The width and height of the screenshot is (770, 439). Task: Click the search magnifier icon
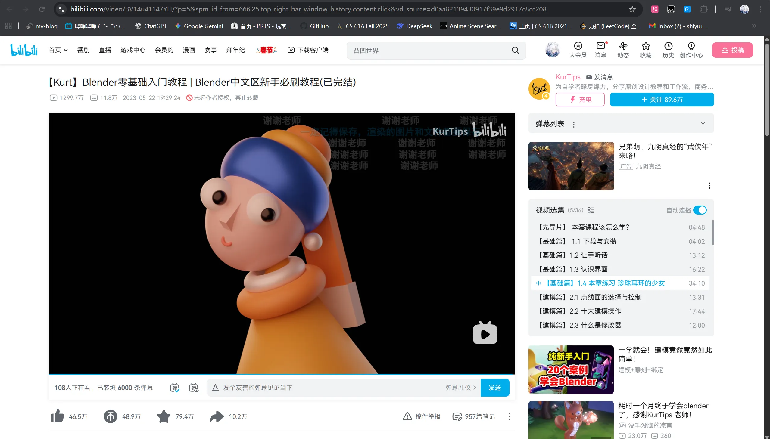point(515,50)
